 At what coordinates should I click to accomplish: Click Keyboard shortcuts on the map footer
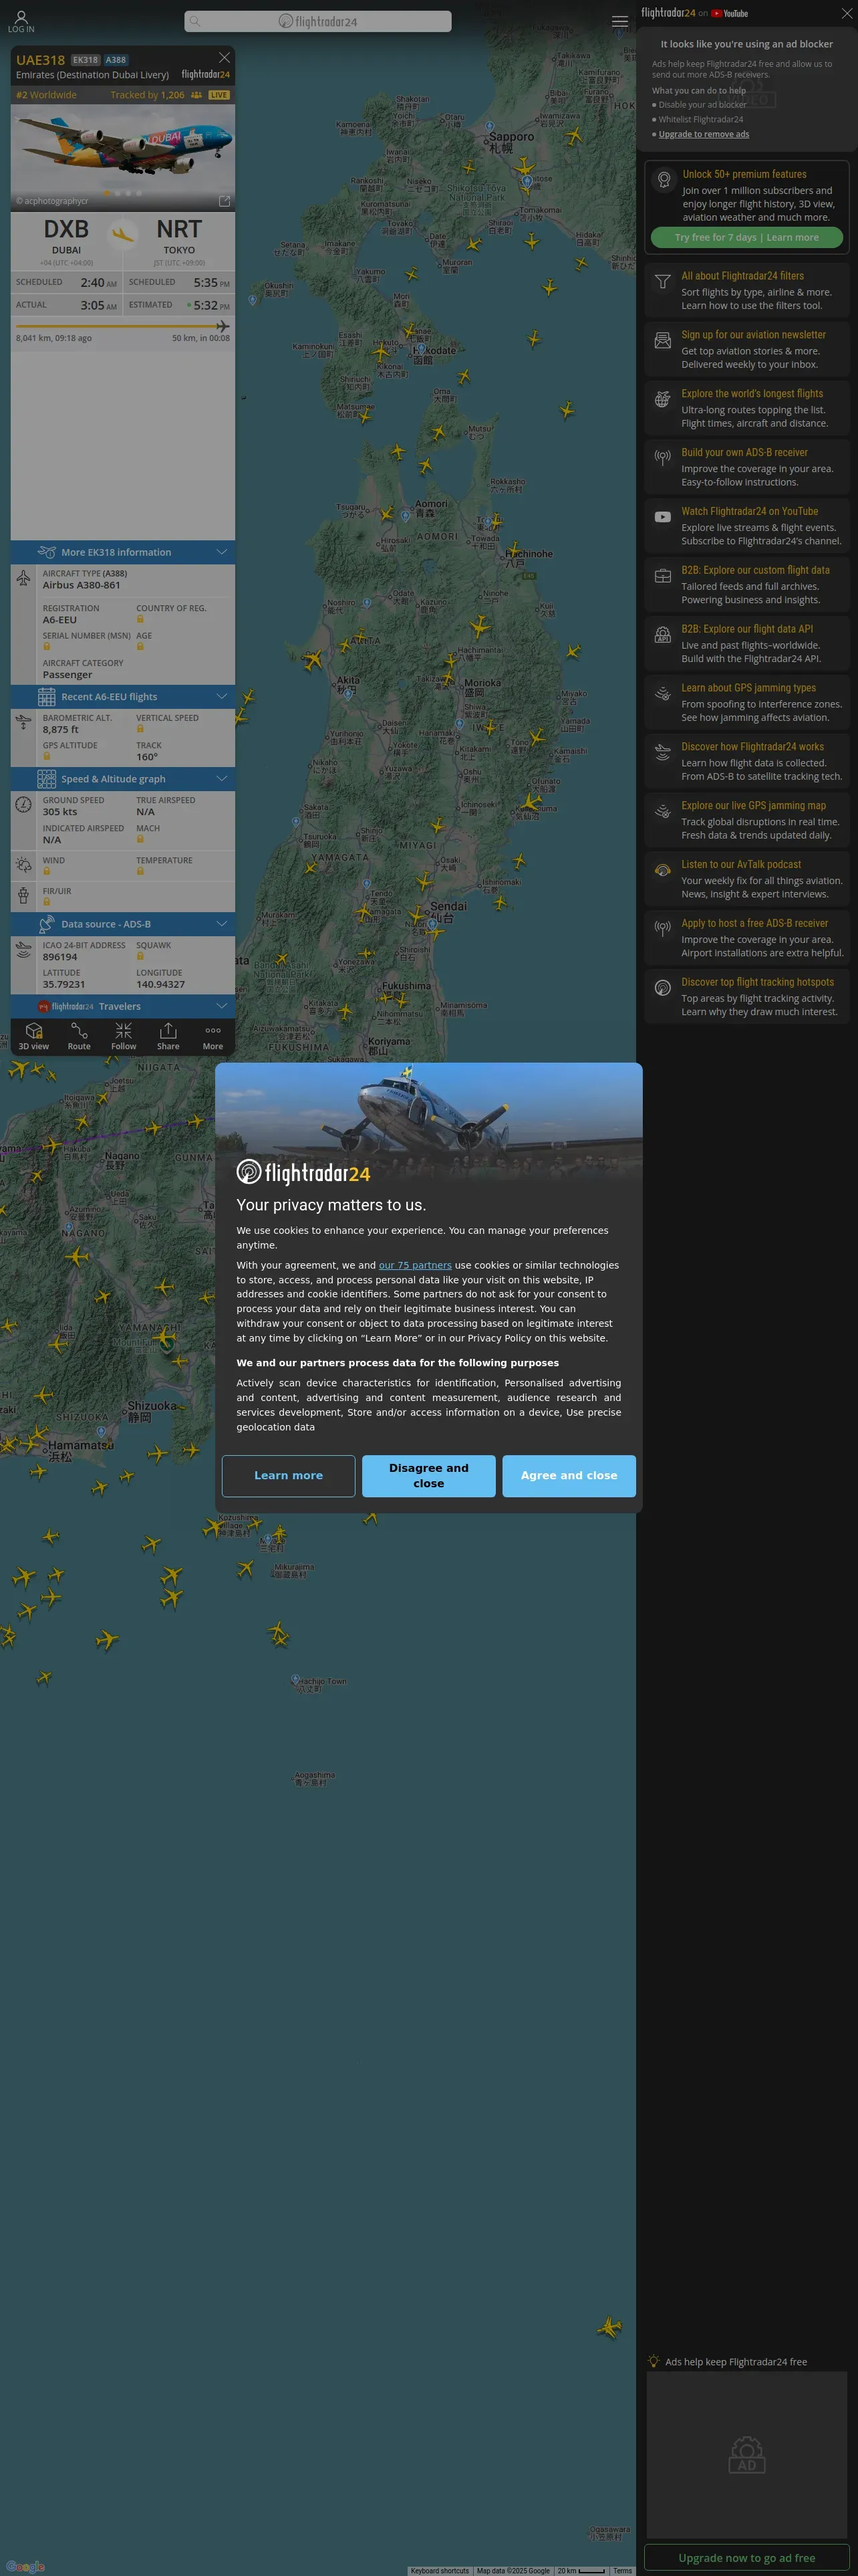click(440, 2571)
